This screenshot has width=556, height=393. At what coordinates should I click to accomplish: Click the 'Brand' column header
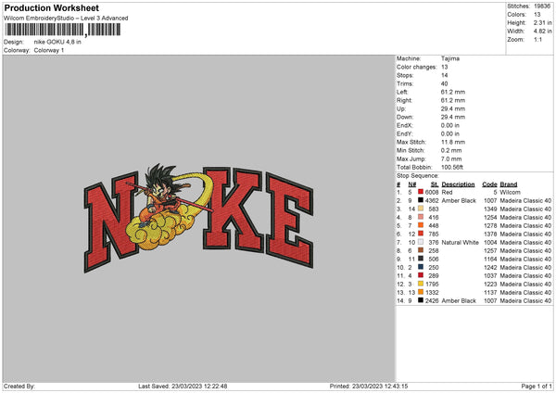click(x=509, y=184)
